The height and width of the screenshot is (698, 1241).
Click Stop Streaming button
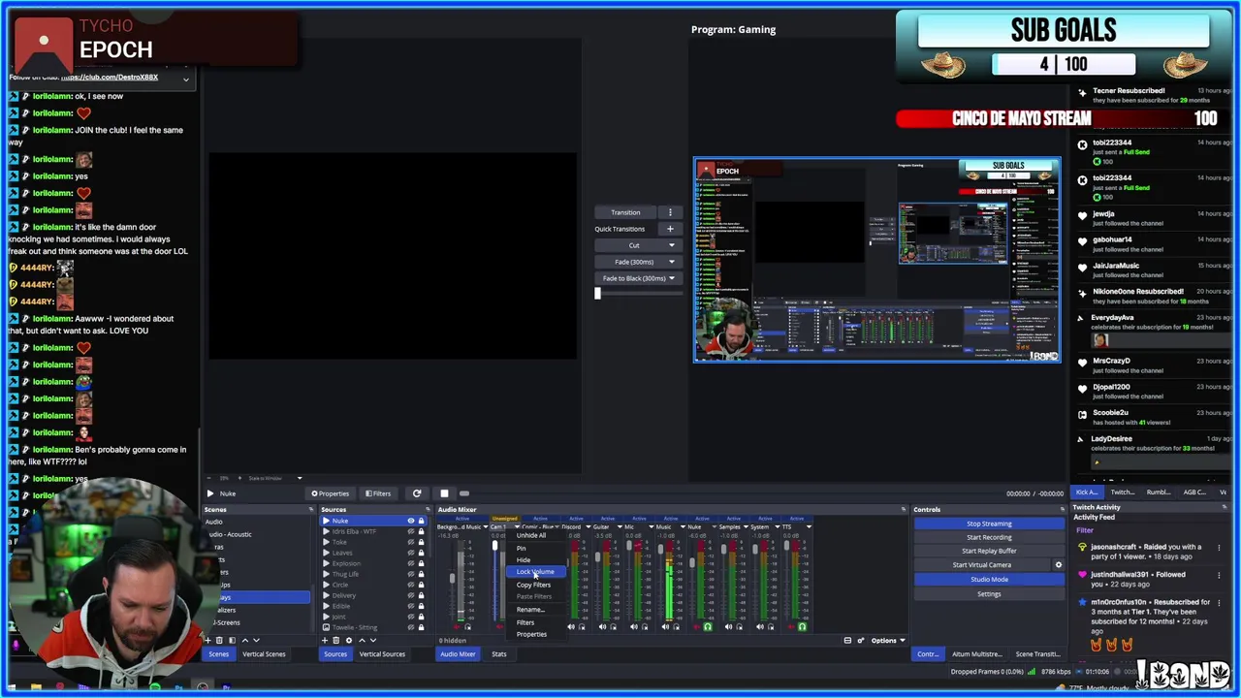pos(989,523)
